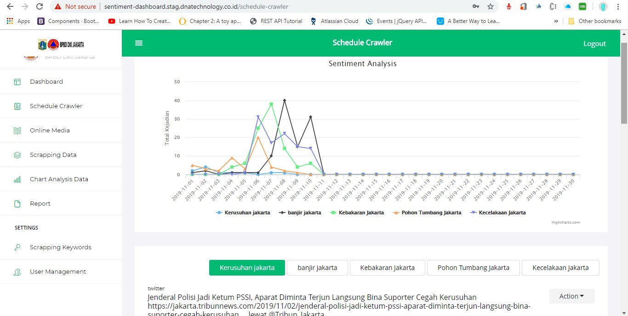This screenshot has height=316, width=628.
Task: Select the Pohon Tumbang Jakarta tab
Action: pos(473,267)
